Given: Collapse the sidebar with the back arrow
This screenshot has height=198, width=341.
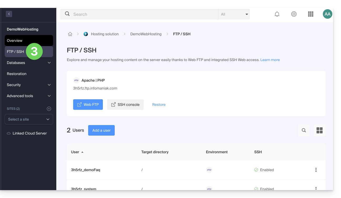Looking at the screenshot, I should [9, 14].
